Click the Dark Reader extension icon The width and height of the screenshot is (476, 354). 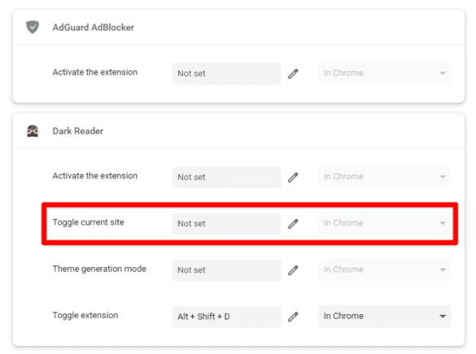tap(33, 131)
